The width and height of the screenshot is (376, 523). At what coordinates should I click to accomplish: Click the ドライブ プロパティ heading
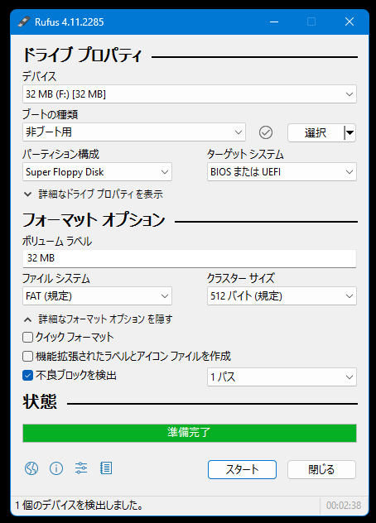(82, 55)
